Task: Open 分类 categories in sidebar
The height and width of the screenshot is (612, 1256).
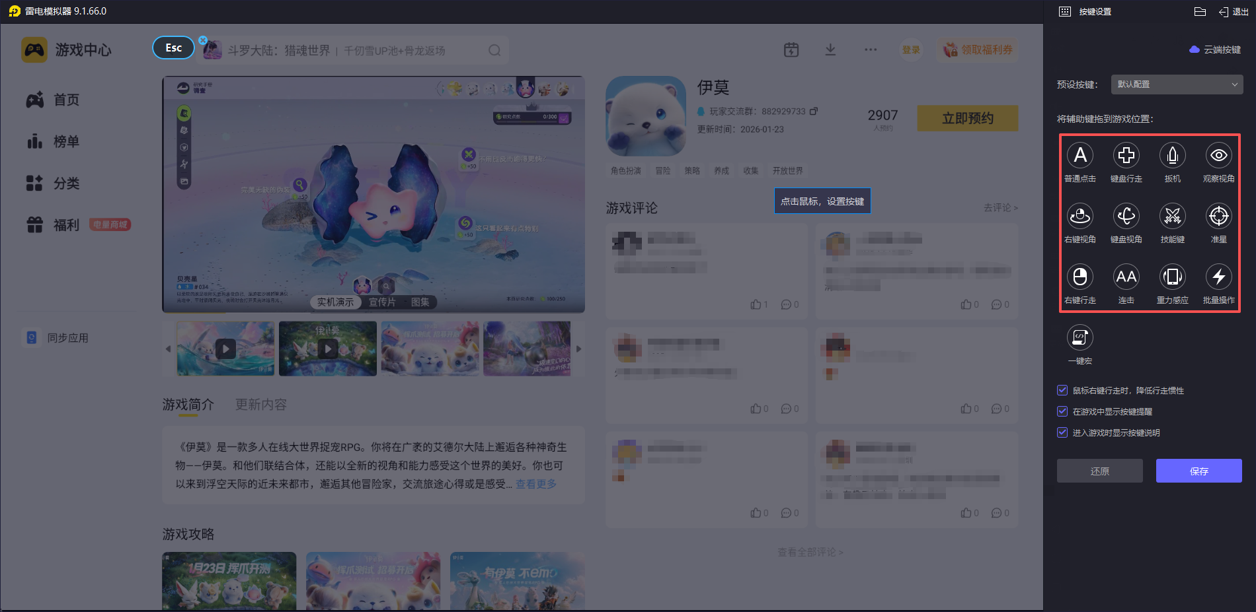Action: pos(53,183)
